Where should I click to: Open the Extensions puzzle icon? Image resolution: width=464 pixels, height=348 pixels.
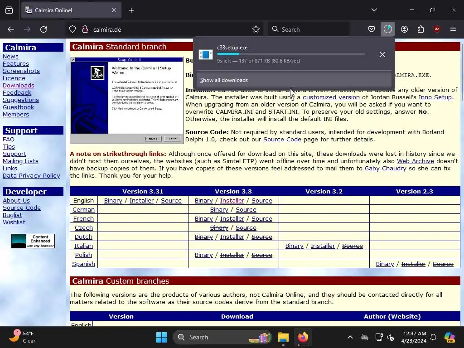[420, 29]
